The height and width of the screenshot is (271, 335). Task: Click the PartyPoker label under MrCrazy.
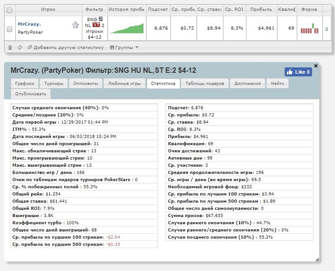coord(30,32)
